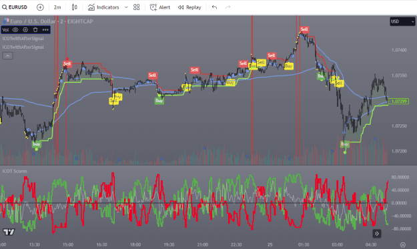This screenshot has width=417, height=249.
Task: Click the plus icon to compare or add symbol
Action: pos(40,7)
